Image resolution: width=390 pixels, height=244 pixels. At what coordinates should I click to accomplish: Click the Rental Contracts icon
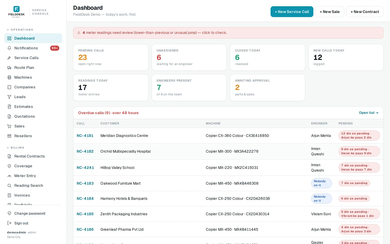(9, 156)
